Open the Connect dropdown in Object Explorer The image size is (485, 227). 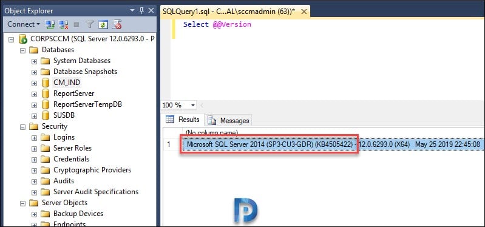[x=24, y=24]
